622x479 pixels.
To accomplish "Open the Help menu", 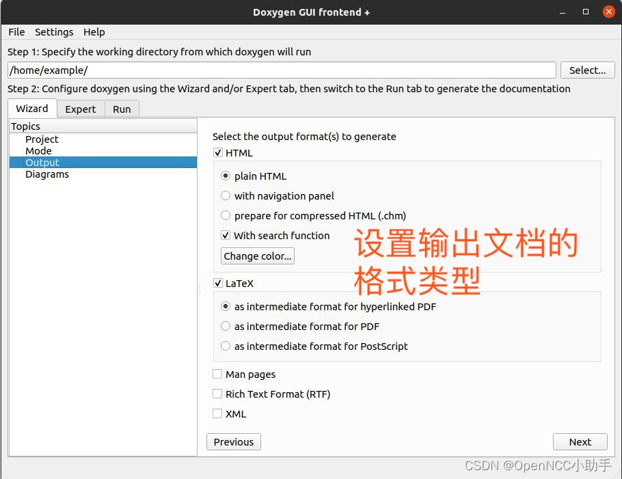I will point(94,32).
